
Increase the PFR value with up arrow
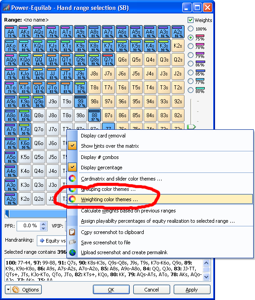(44, 224)
